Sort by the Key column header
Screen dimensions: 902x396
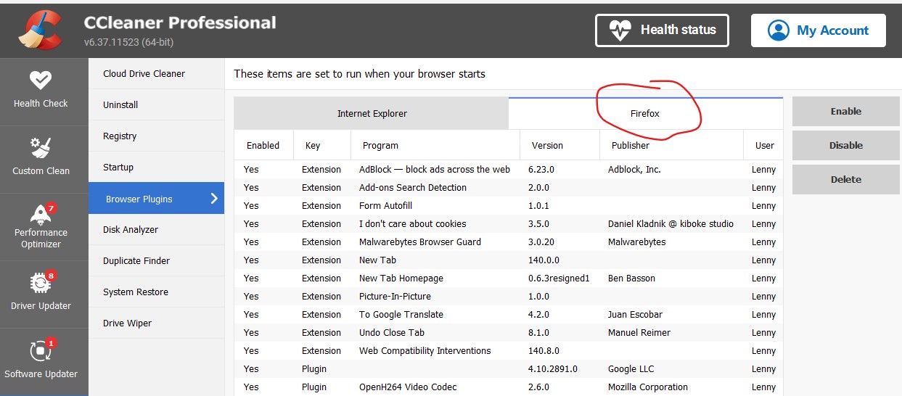coord(322,146)
